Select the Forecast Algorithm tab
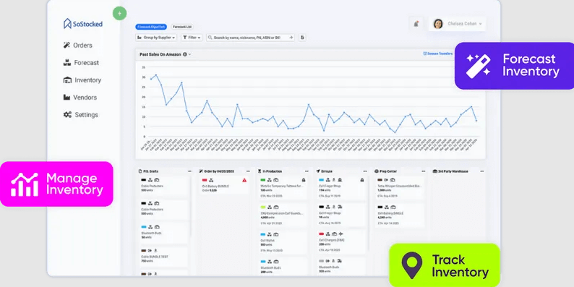 [151, 27]
